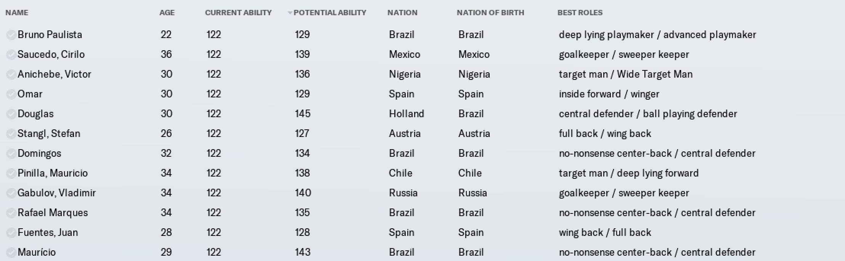Click the check icon beside Domingos
Viewport: 845px width, 261px height.
tap(11, 154)
